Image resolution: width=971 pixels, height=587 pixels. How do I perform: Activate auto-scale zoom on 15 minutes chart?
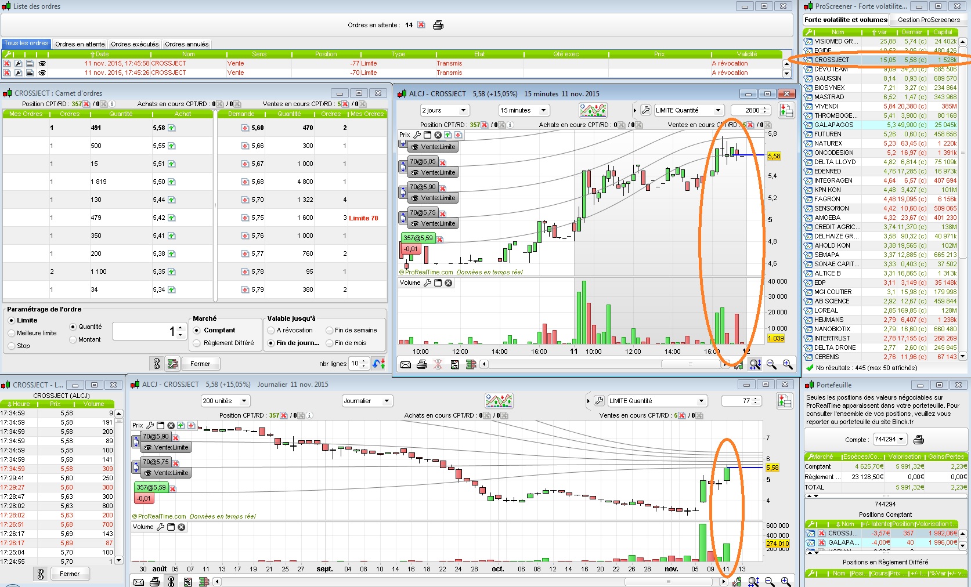click(755, 364)
